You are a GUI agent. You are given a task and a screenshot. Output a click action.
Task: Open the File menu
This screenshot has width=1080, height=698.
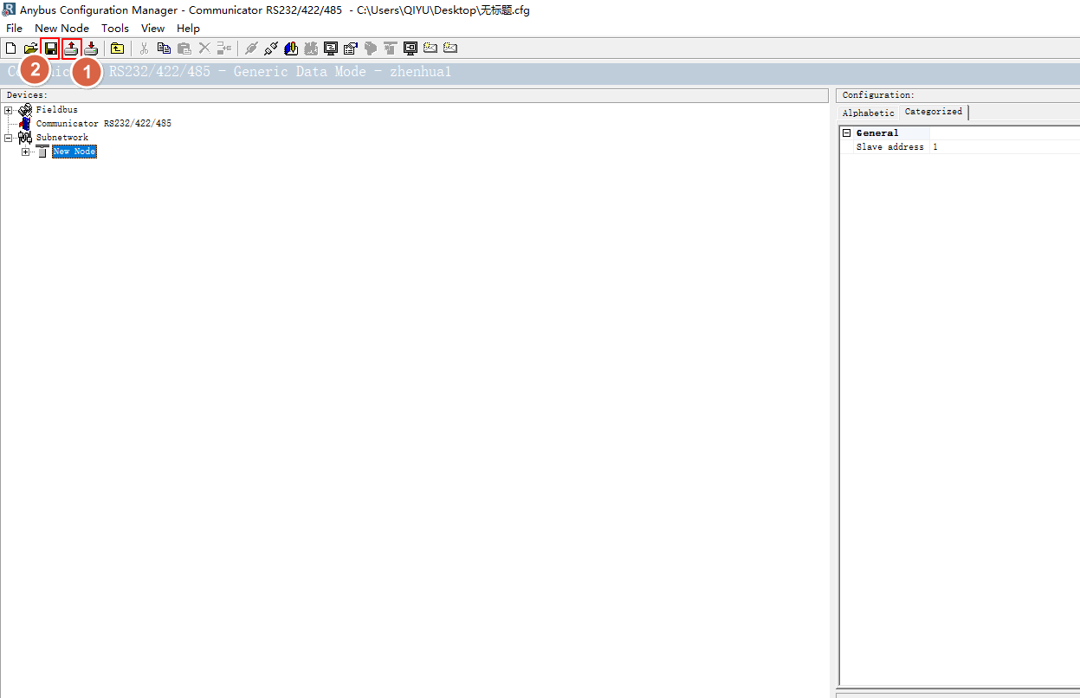click(15, 29)
